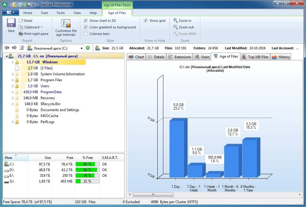The width and height of the screenshot is (306, 207).
Task: Open the application file menu button
Action: coord(11,13)
